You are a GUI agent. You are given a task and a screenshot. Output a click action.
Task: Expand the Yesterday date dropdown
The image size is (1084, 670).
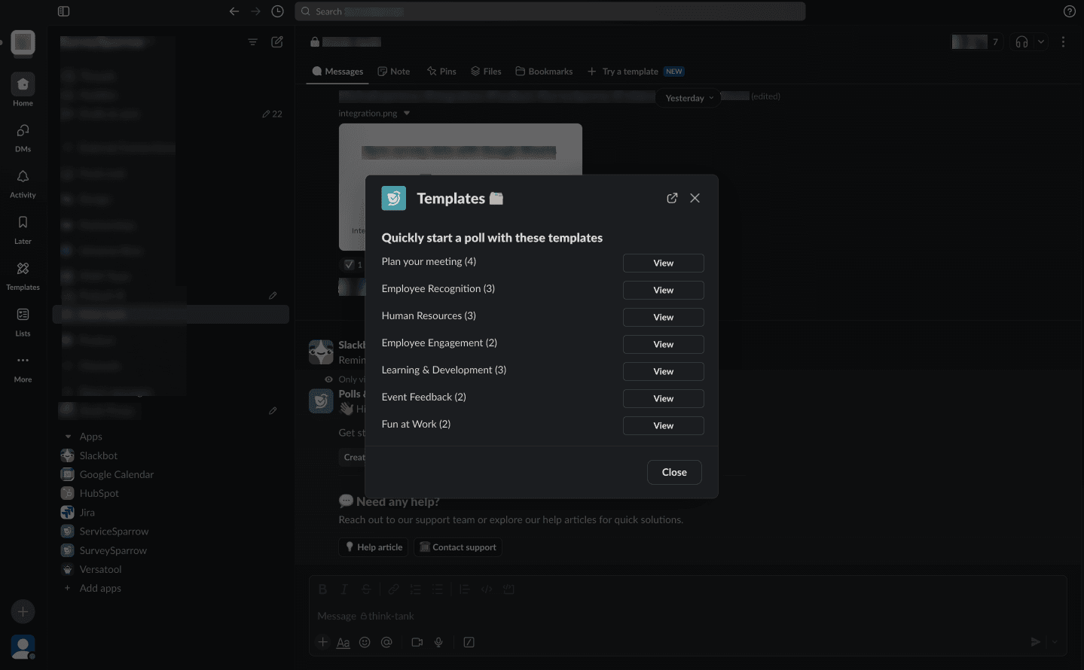coord(689,98)
